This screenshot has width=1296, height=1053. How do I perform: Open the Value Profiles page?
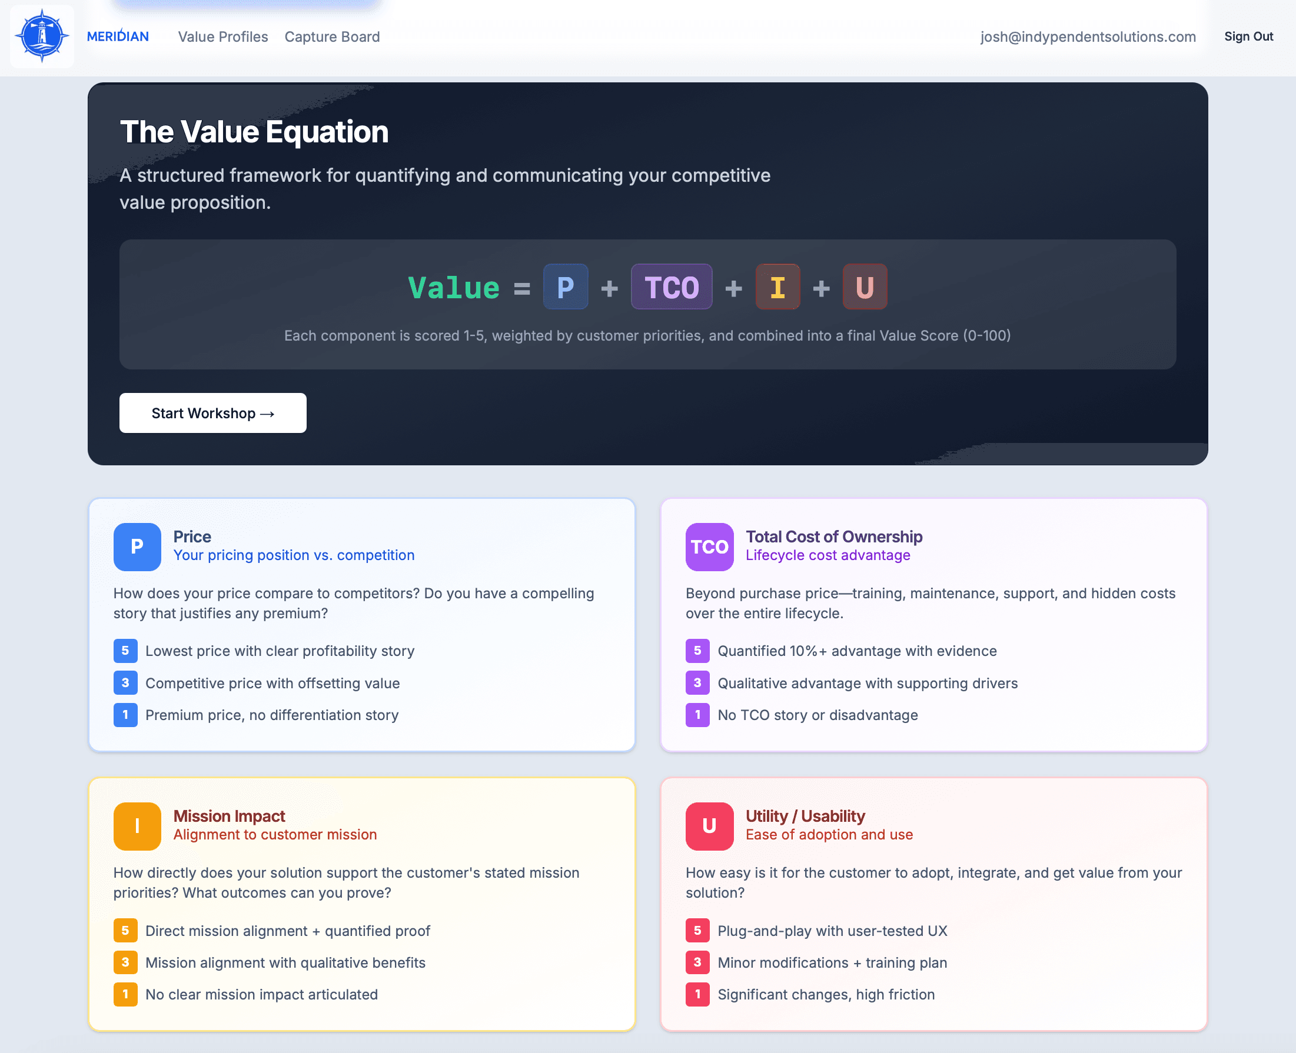(x=222, y=37)
